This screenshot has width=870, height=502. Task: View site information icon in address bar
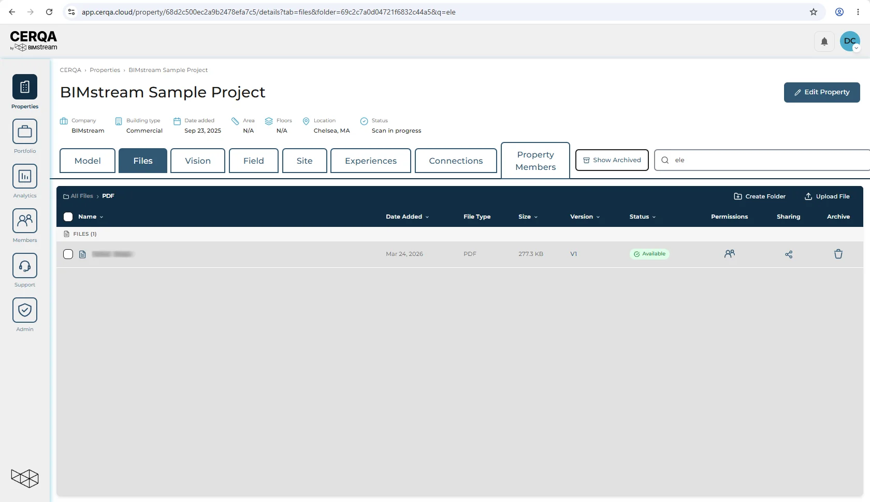coord(71,12)
